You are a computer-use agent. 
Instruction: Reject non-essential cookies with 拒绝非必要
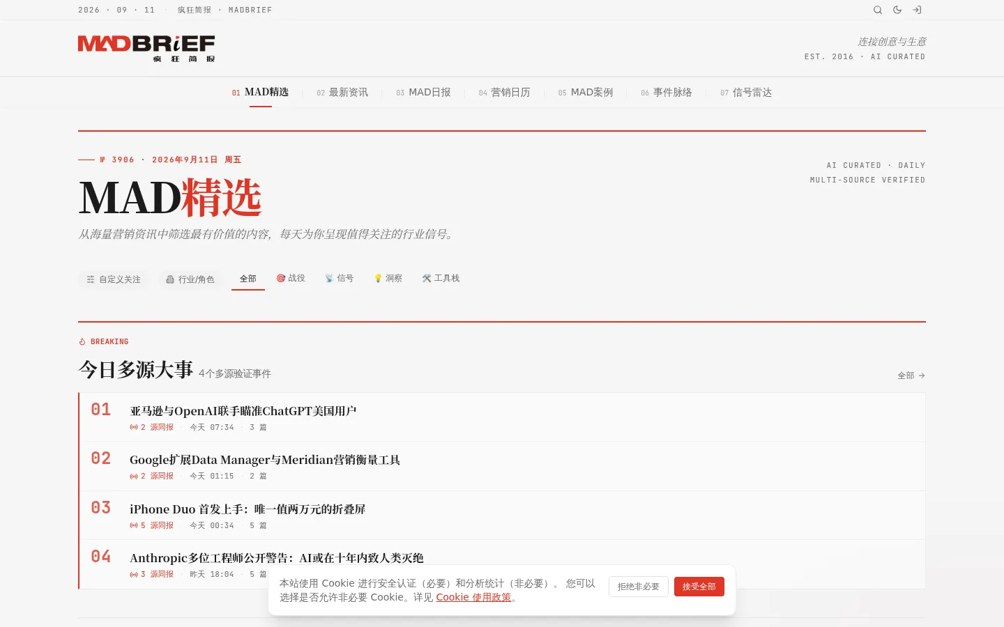click(x=639, y=587)
